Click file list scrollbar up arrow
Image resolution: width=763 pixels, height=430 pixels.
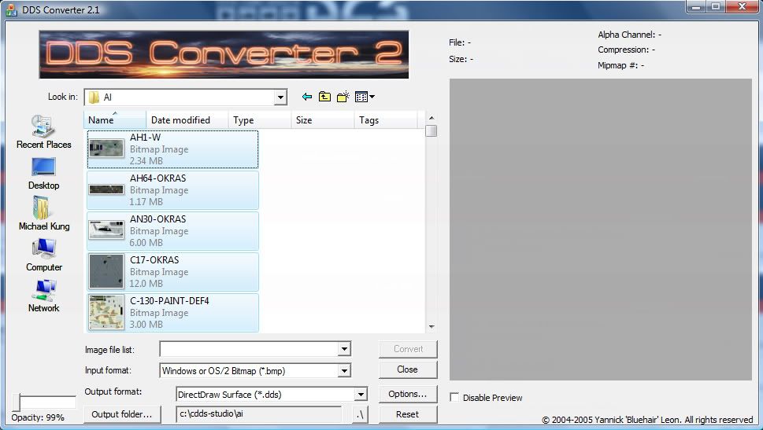432,118
